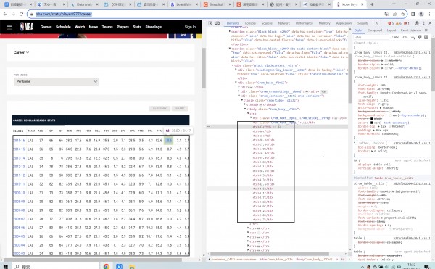Click the translate page icon in address bar
Image resolution: width=435 pixels, height=269 pixels.
(x=386, y=15)
